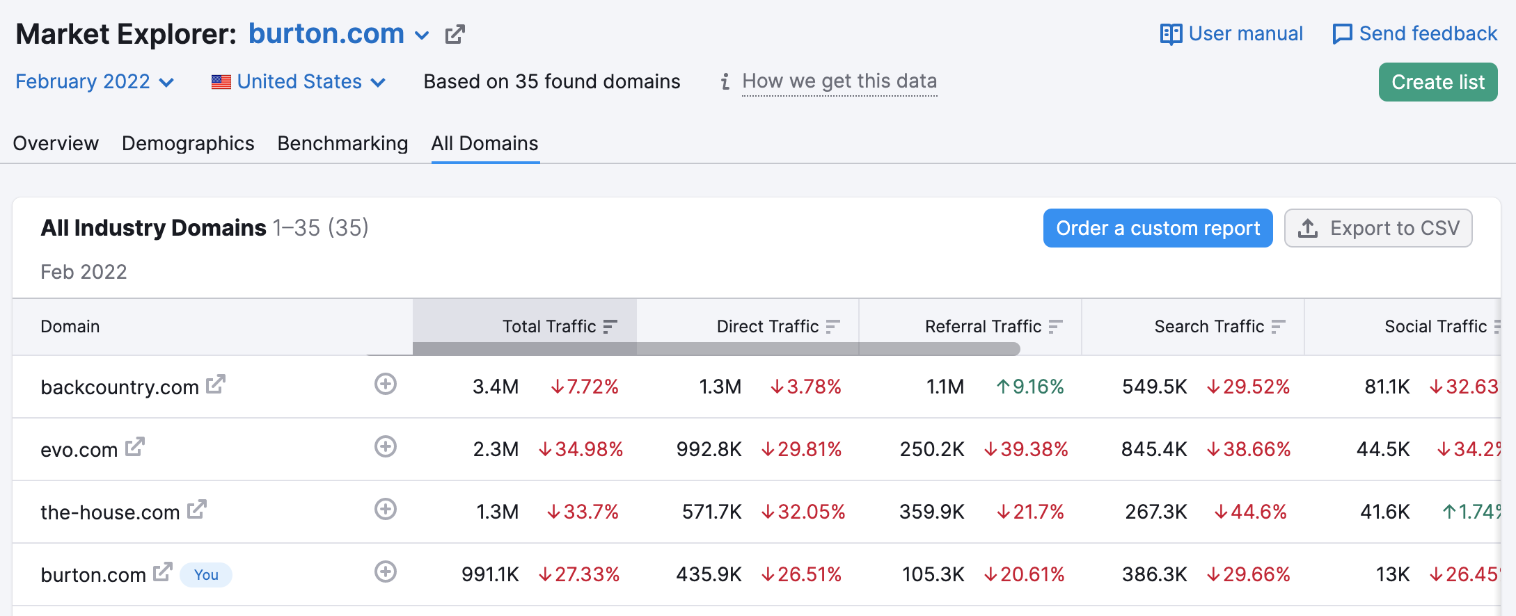Click the Send feedback chat icon
Viewport: 1516px width, 616px height.
pos(1342,34)
